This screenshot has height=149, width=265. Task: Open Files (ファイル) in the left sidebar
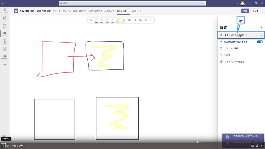click(x=5, y=49)
